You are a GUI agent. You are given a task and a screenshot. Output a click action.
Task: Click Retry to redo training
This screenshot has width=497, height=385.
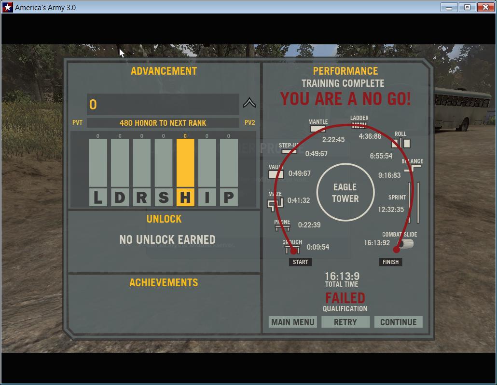pyautogui.click(x=345, y=322)
